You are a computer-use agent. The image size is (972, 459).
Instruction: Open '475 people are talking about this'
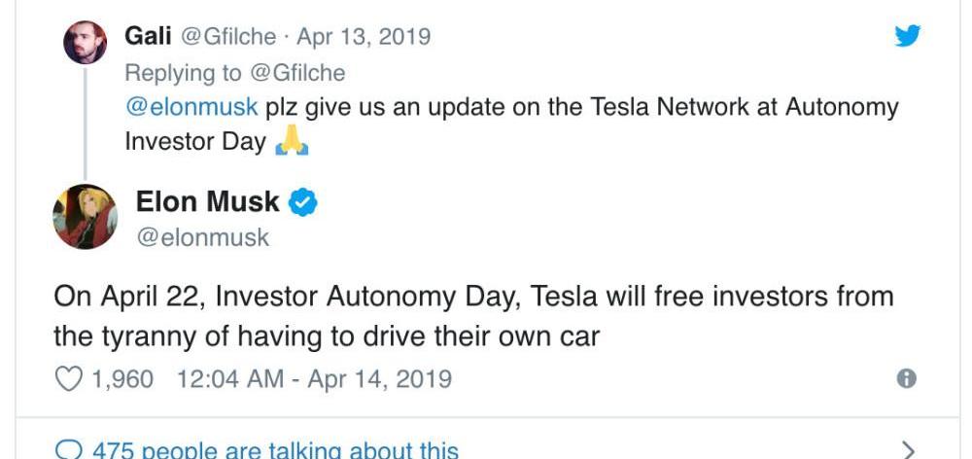274,450
